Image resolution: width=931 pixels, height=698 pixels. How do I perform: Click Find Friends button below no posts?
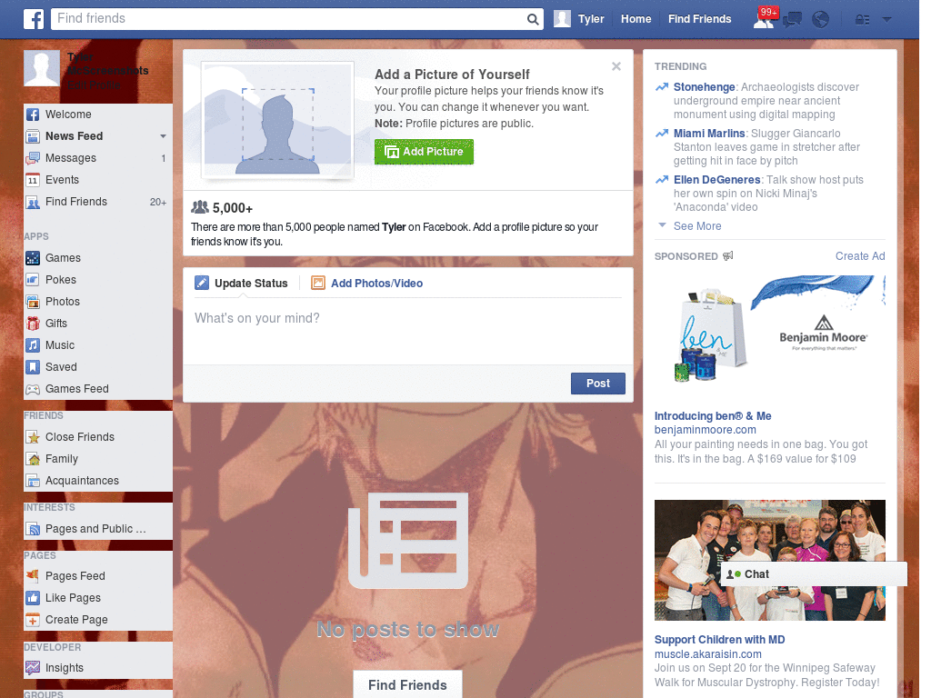coord(407,685)
